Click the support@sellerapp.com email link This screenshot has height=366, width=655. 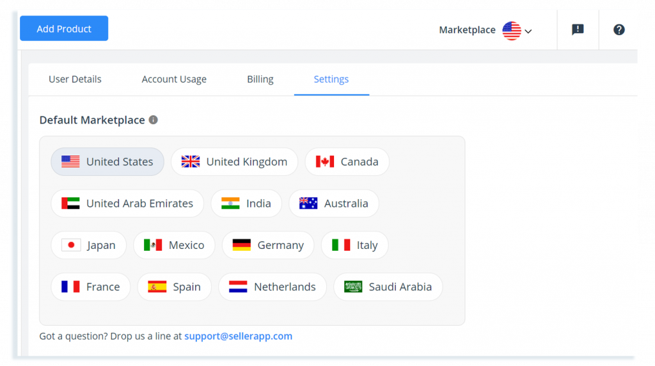(239, 337)
